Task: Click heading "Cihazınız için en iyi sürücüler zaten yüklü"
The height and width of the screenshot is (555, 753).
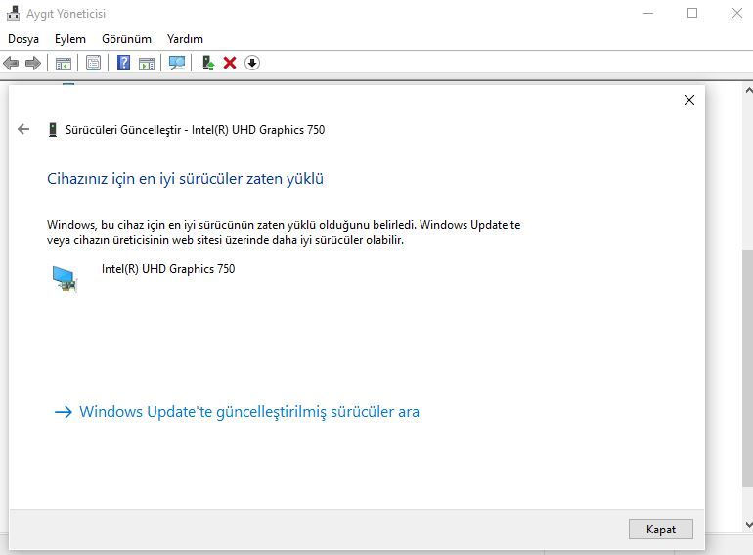Action: pyautogui.click(x=185, y=179)
